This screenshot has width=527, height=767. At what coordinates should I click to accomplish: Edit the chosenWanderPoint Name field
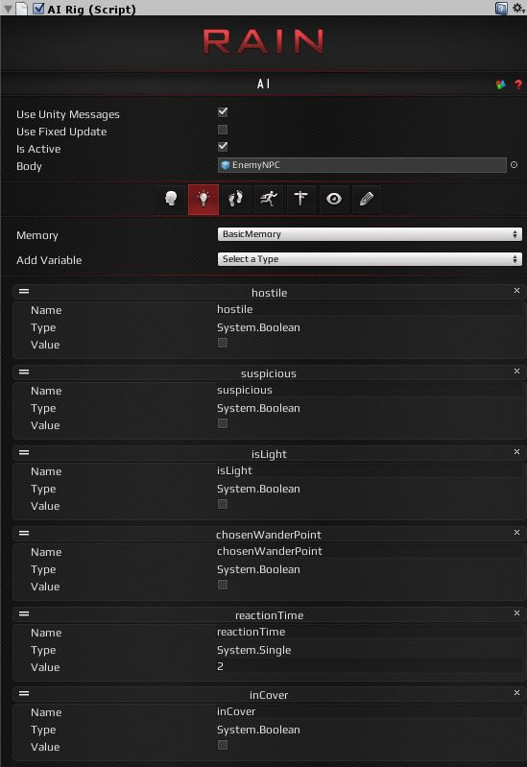click(x=370, y=551)
